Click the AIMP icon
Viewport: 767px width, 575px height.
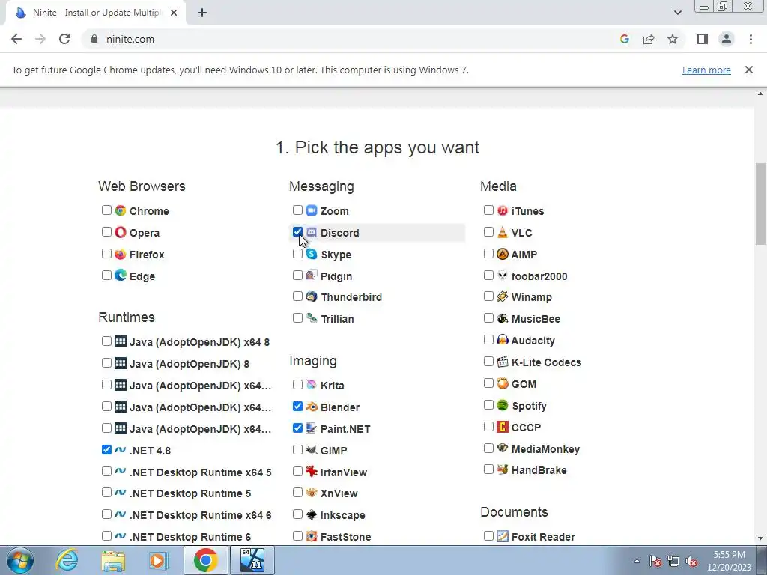tap(503, 254)
